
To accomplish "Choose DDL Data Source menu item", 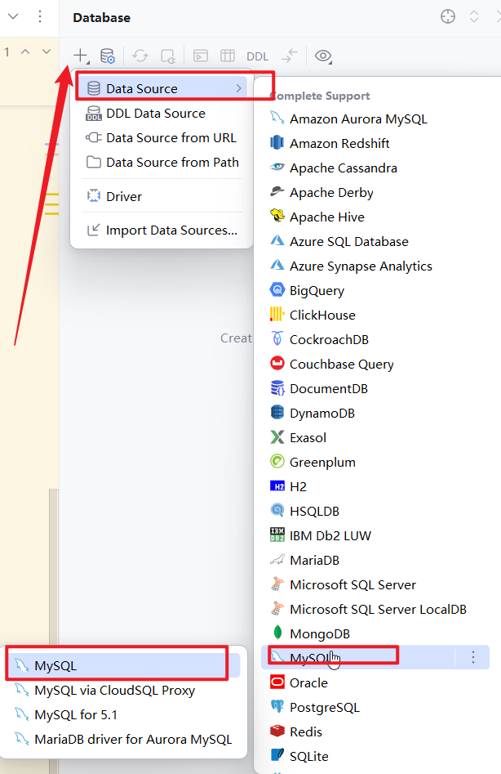I will pyautogui.click(x=162, y=113).
